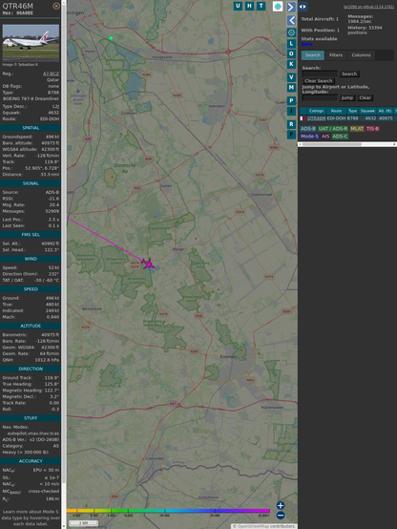Open the map layer switcher icon
The width and height of the screenshot is (397, 529).
point(278,7)
